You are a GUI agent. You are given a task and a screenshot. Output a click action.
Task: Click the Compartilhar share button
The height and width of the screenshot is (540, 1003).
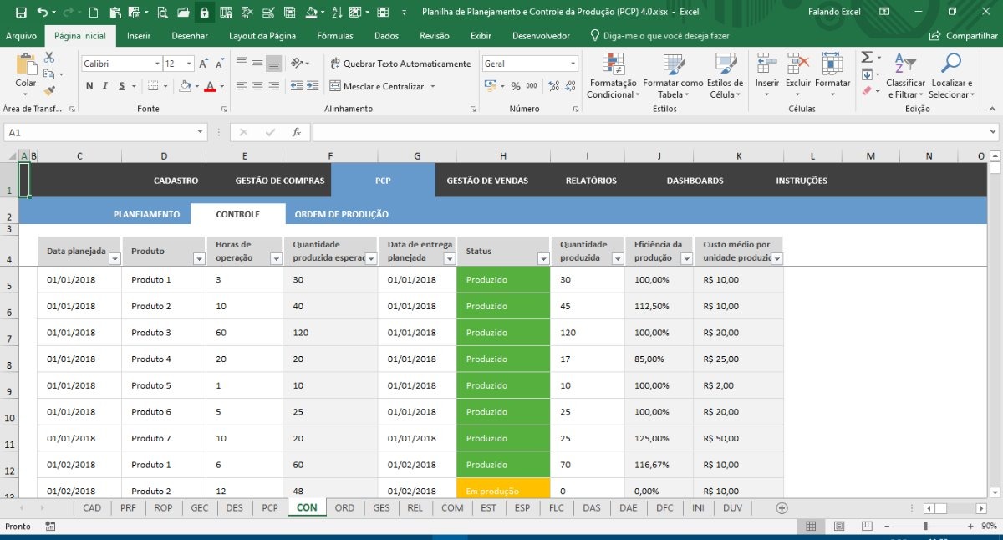(965, 36)
